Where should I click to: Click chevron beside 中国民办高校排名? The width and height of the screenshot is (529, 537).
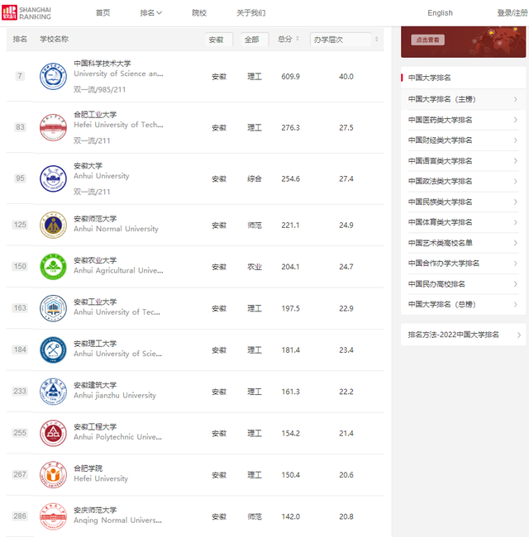516,284
